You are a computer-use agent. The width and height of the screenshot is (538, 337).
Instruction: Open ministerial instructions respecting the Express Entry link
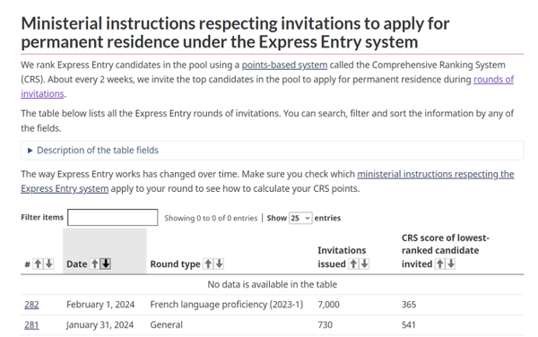point(267,181)
